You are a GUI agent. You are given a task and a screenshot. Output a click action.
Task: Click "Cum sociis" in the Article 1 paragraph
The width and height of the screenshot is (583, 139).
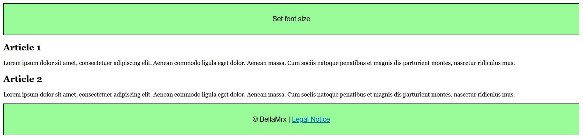tap(301, 63)
